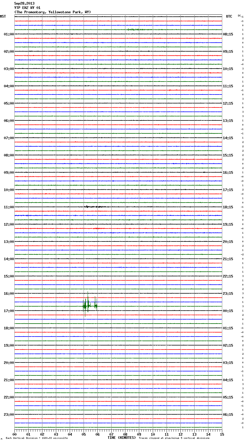Click the '14:15' UTC time label
Image resolution: width=245 pixels, height=442 pixels.
pos(228,138)
